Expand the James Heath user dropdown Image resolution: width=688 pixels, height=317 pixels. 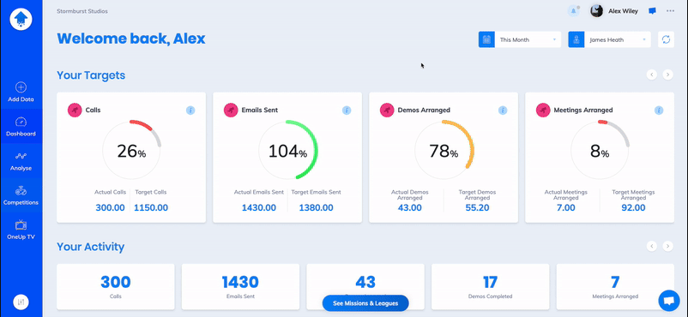(609, 39)
